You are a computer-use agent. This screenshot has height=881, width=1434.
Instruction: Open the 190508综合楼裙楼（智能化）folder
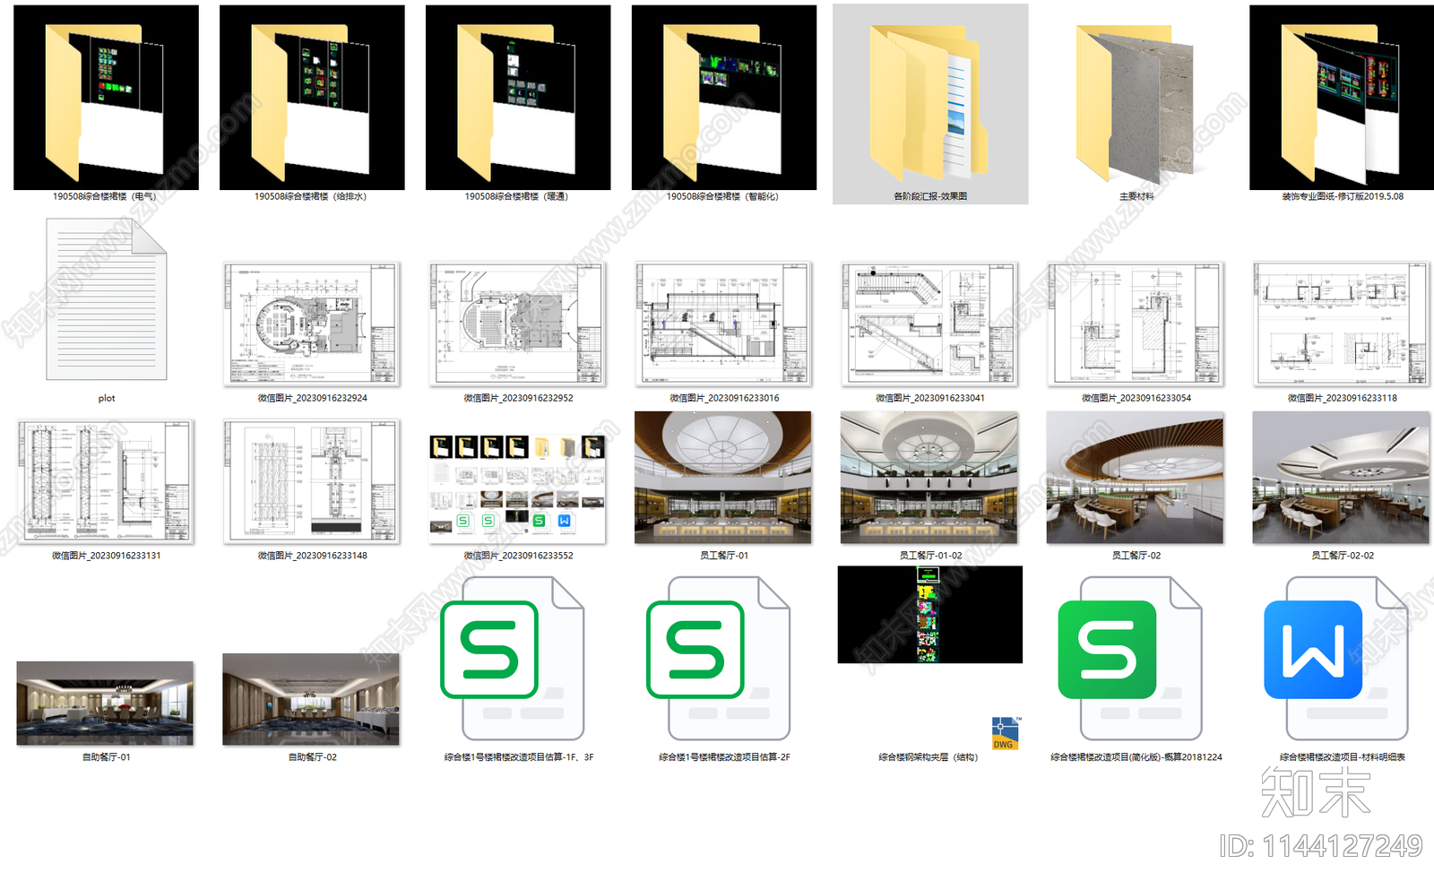point(724,97)
